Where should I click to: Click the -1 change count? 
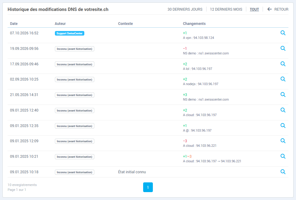pos(185,49)
